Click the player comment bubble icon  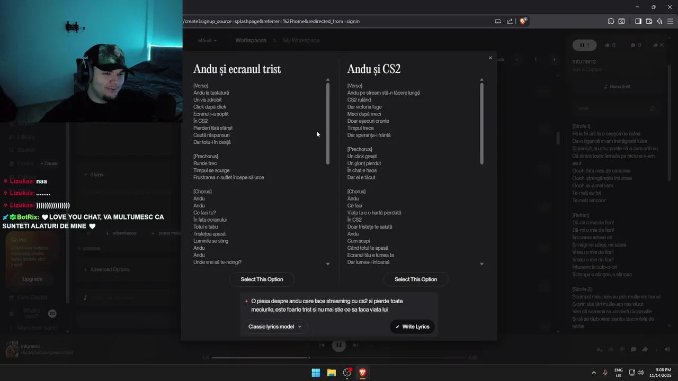(x=634, y=349)
